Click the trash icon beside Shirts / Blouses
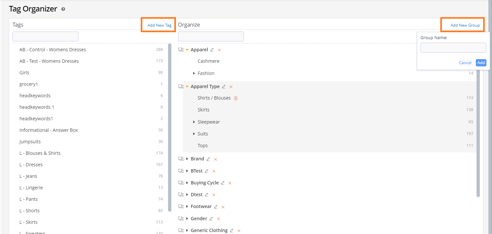492x234 pixels. tap(236, 98)
